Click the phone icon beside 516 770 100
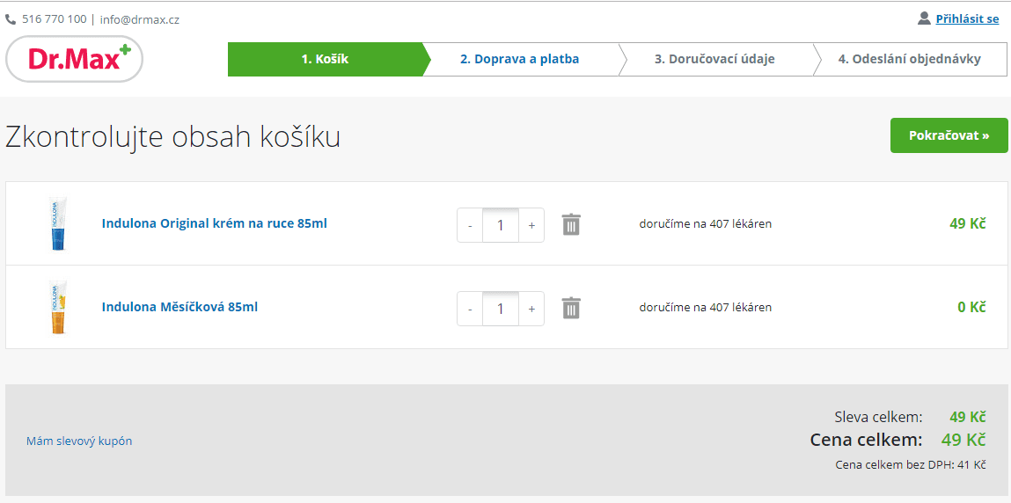 click(x=11, y=19)
